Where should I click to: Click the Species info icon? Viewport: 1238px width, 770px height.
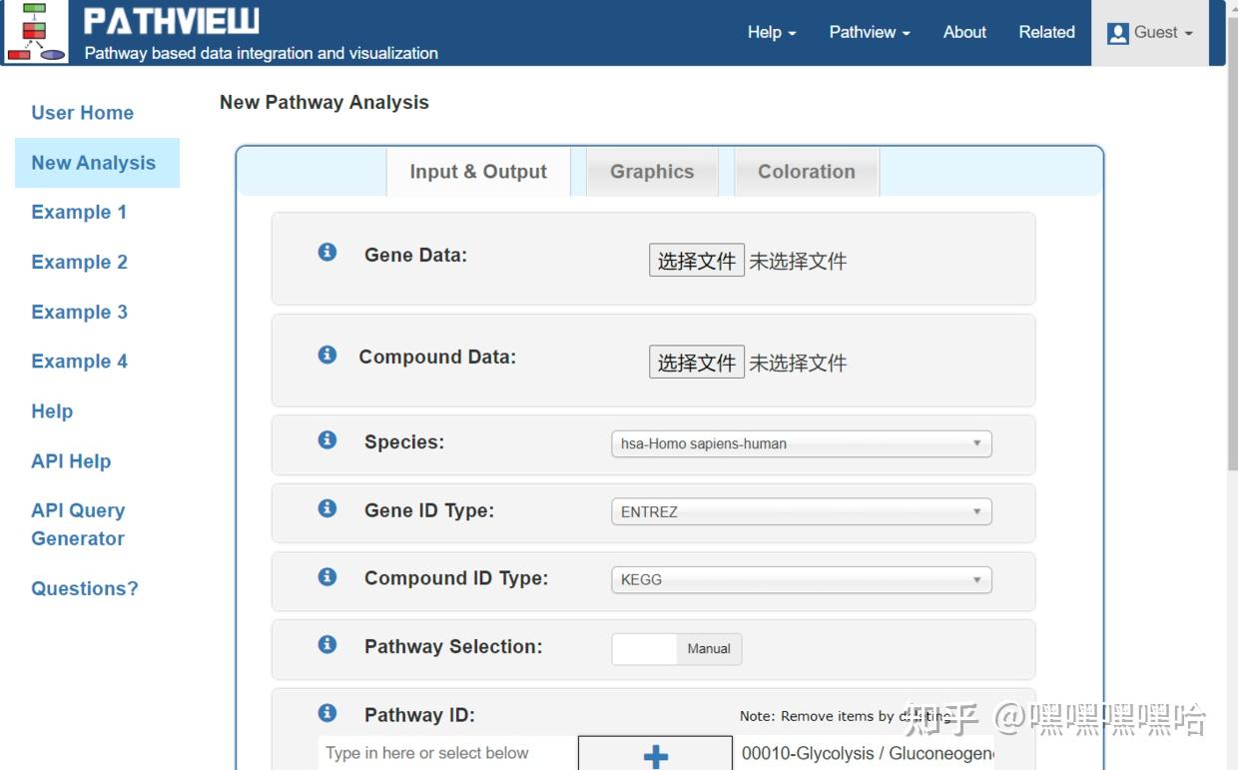[326, 437]
